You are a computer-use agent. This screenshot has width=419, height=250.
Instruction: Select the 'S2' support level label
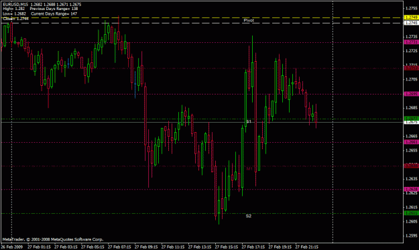249,216
